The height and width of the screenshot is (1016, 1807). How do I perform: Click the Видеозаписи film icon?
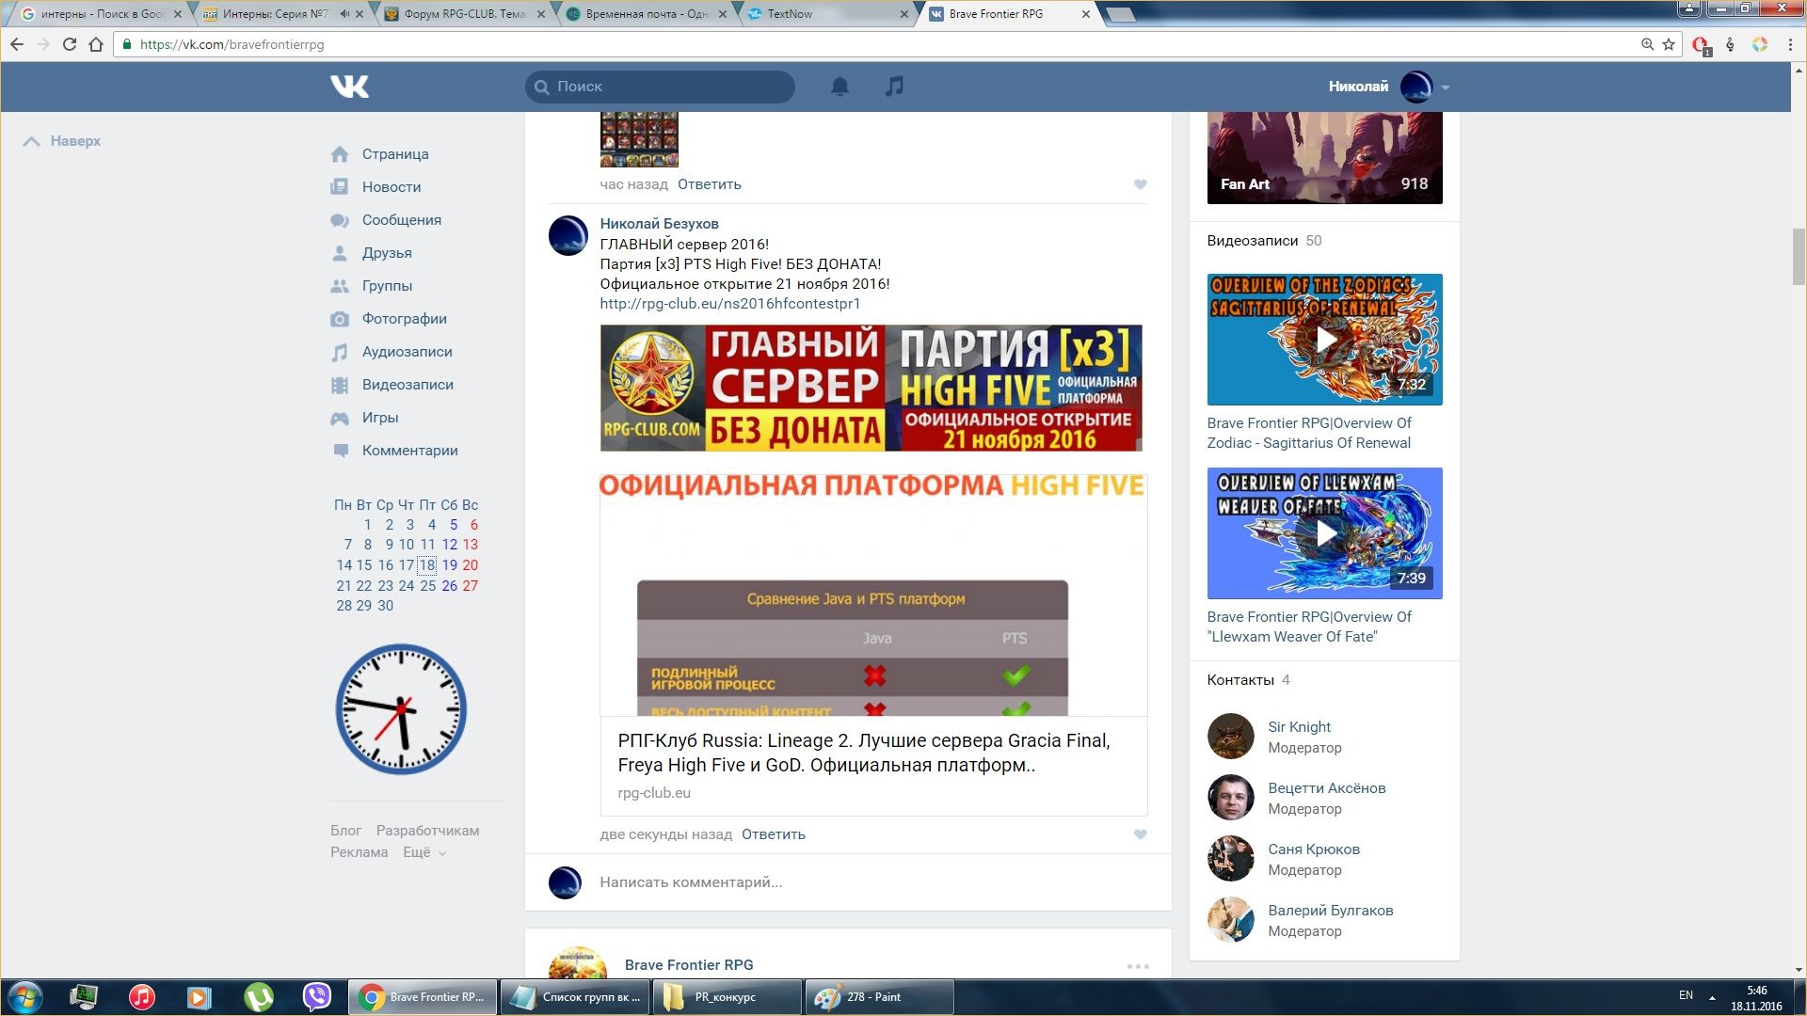coord(340,385)
